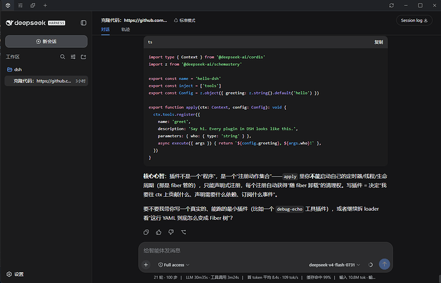Open the Full access permission dropdown
Image resolution: width=441 pixels, height=283 pixels.
(x=174, y=264)
